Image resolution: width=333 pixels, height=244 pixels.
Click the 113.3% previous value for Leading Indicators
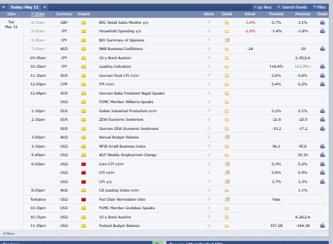(x=302, y=66)
